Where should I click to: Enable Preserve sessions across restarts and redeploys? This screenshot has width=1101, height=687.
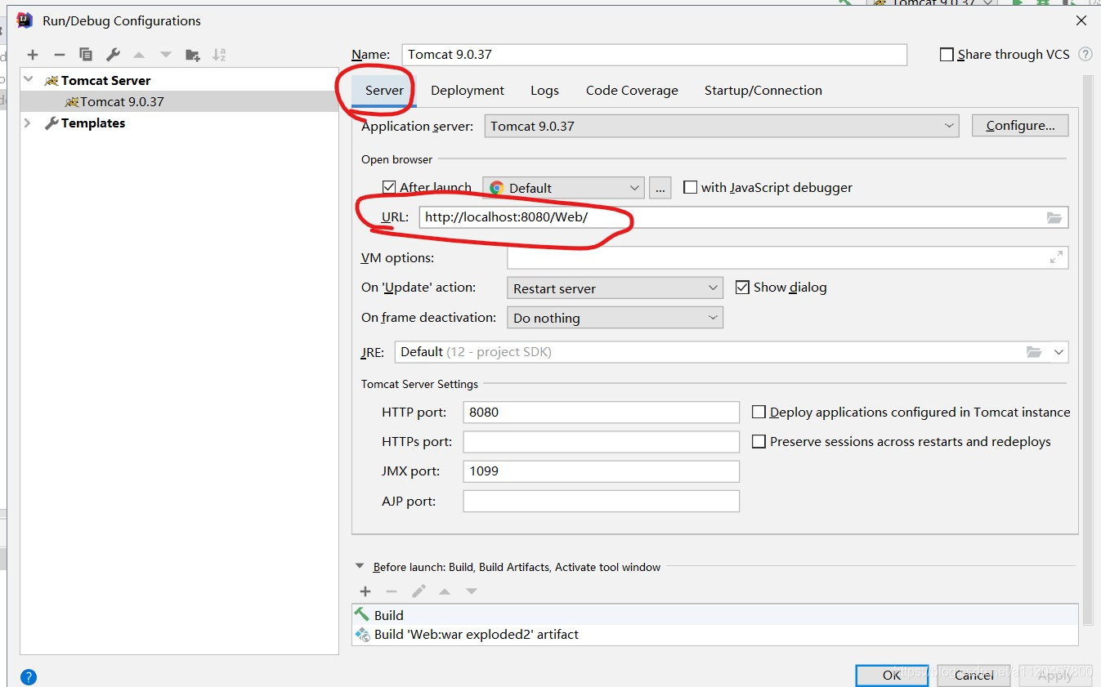pos(759,441)
